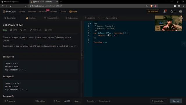Expand the Console panel
The width and height of the screenshot is (186, 105).
click(91, 101)
